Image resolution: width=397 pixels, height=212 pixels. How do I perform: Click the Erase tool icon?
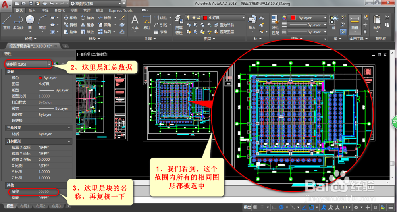[x=122, y=18]
